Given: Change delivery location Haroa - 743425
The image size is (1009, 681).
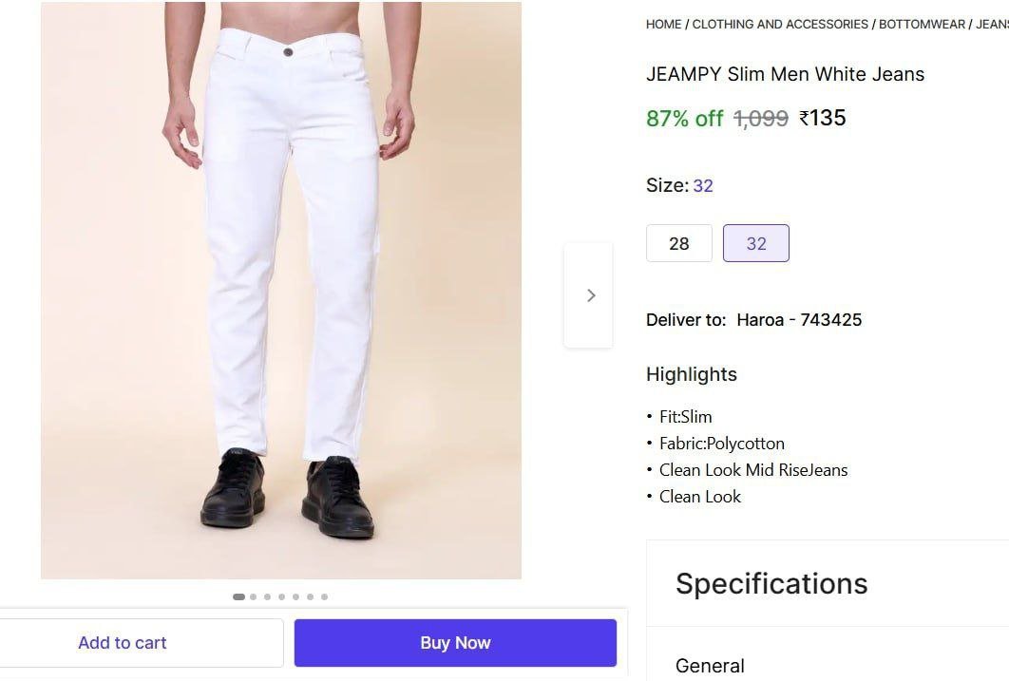Looking at the screenshot, I should (798, 320).
